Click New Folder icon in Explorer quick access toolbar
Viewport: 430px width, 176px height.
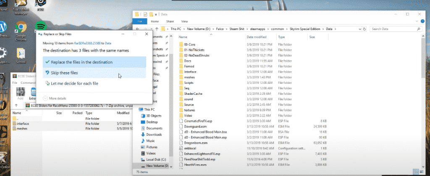pos(151,14)
